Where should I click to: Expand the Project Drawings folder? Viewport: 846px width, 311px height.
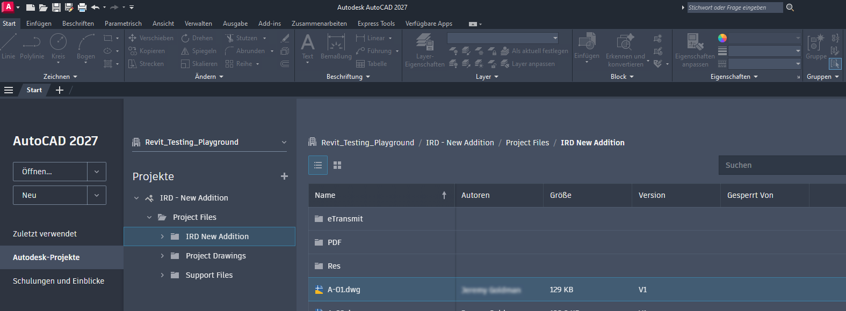coord(162,256)
